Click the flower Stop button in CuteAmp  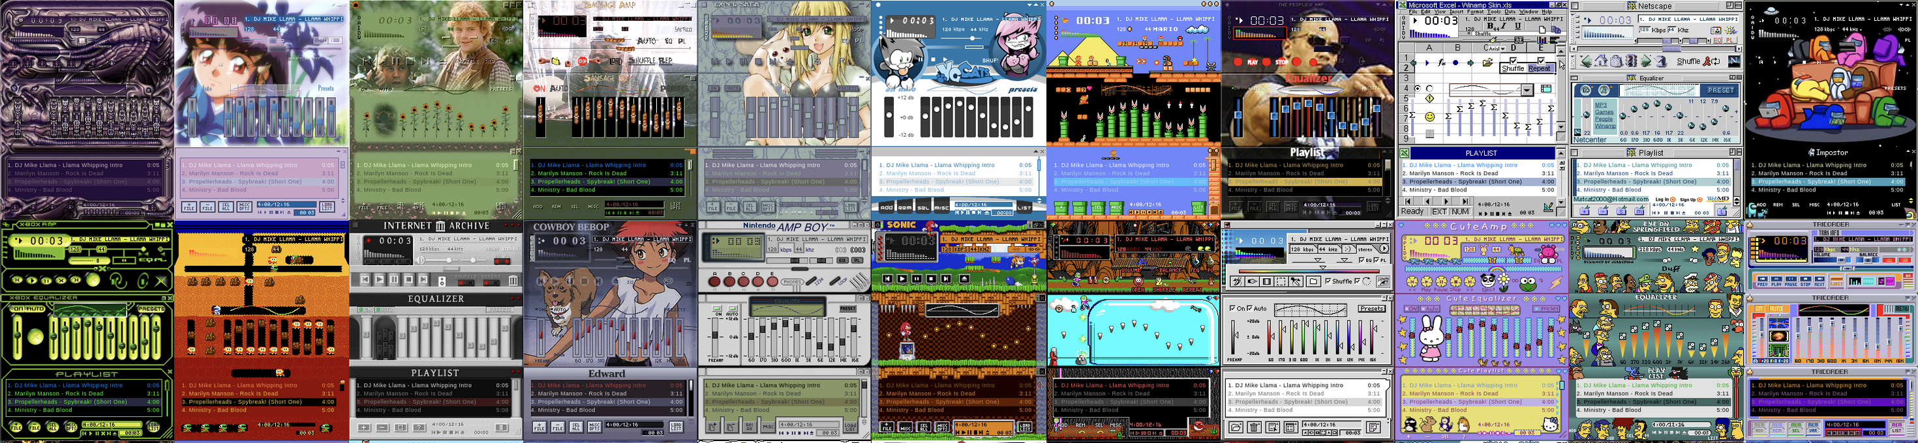pyautogui.click(x=1455, y=281)
